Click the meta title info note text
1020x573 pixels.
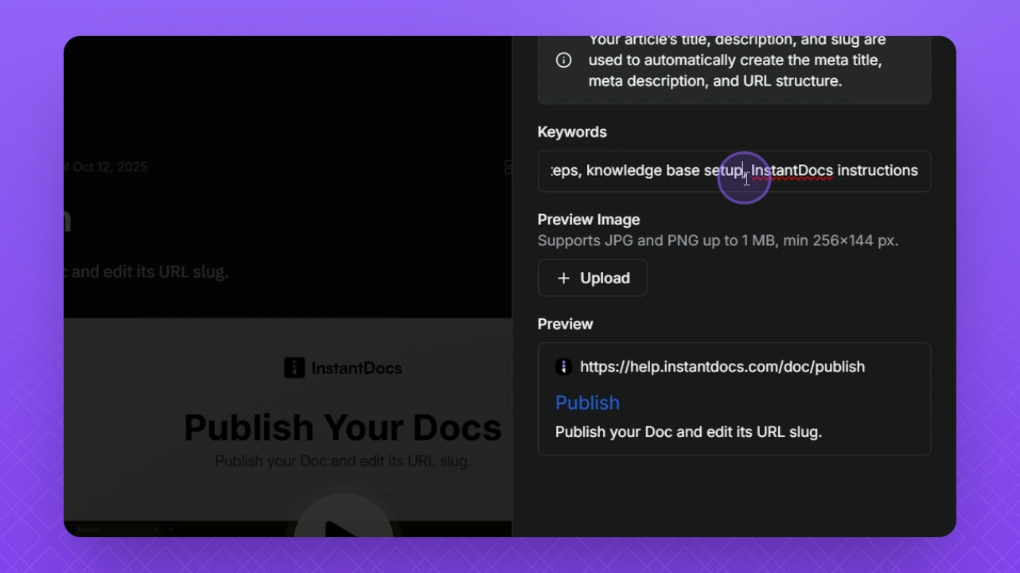click(735, 60)
